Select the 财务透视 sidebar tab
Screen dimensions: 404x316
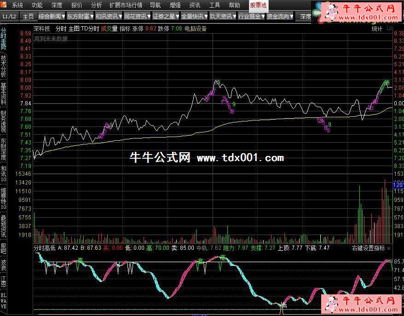pos(3,121)
